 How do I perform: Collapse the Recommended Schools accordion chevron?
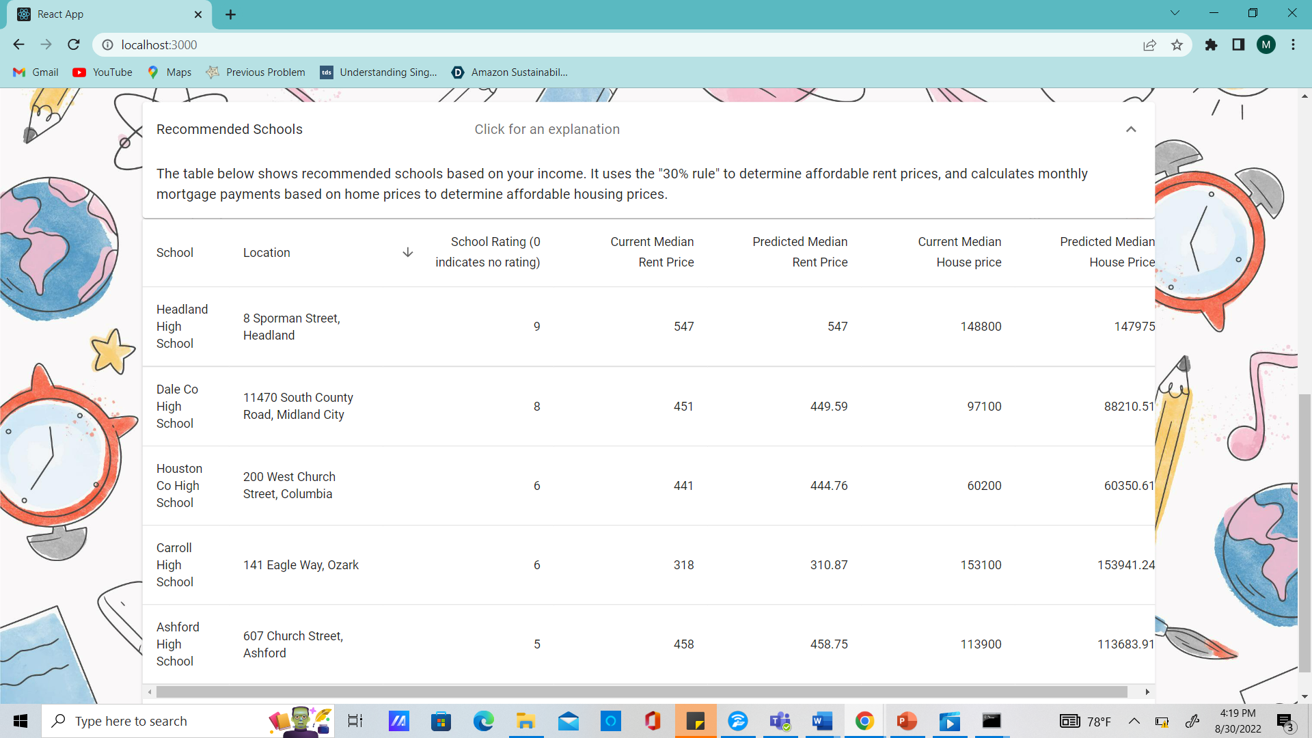[1131, 130]
